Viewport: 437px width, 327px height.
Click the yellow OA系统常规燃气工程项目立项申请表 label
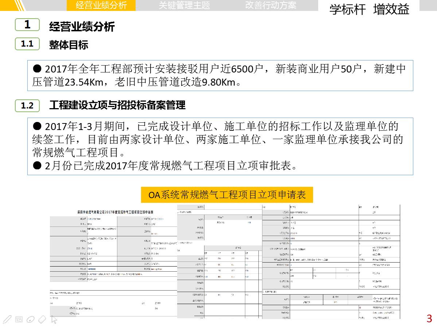[227, 195]
